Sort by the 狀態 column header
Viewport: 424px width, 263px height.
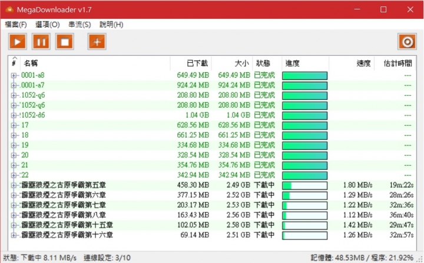coord(267,64)
